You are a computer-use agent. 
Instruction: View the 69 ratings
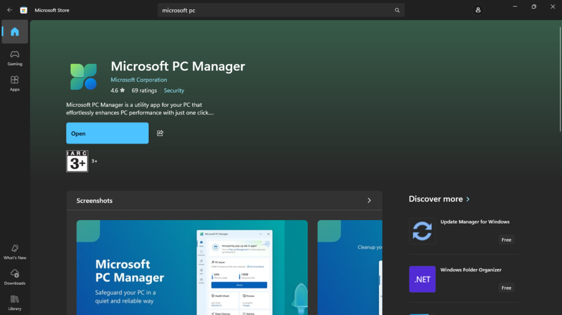click(x=144, y=90)
